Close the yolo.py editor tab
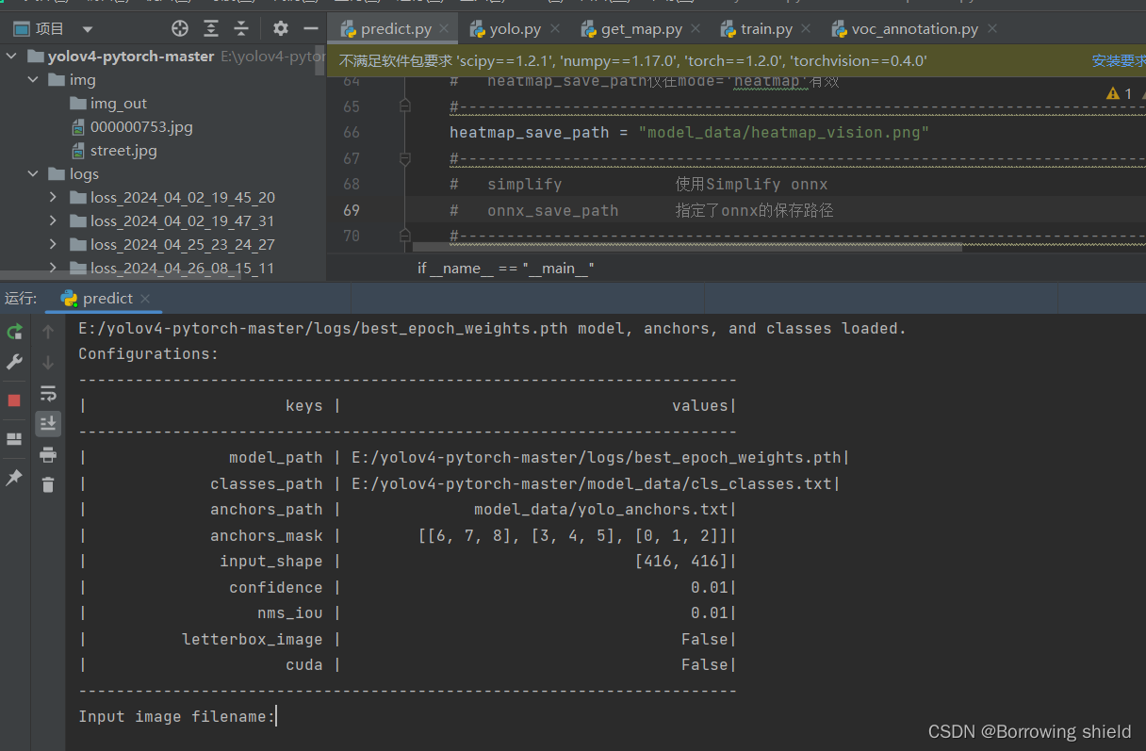The image size is (1146, 751). pos(554,29)
